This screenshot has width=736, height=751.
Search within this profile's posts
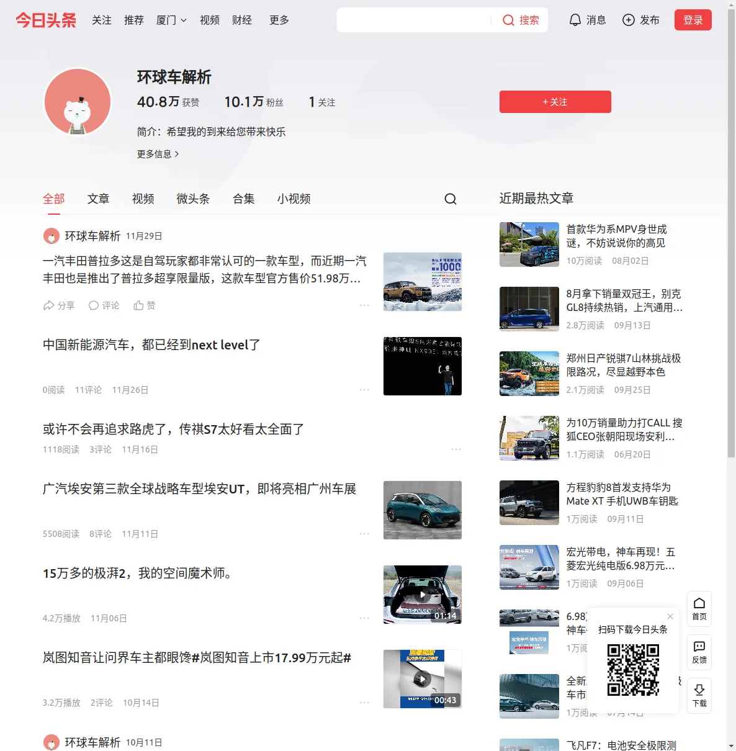click(x=451, y=199)
